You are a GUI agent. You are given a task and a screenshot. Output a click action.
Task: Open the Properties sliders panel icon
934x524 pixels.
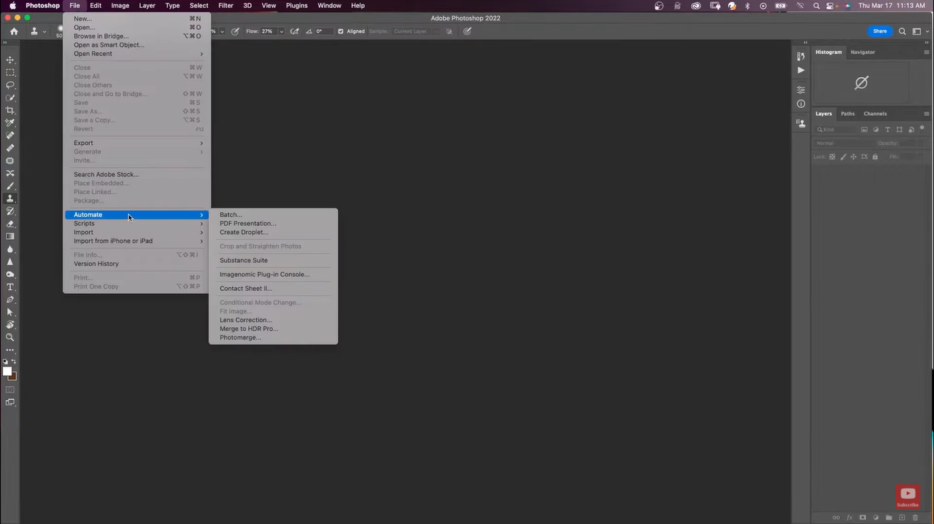800,90
